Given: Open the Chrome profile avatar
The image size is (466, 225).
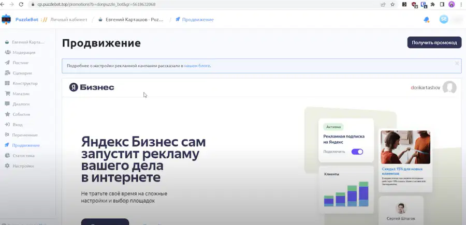Looking at the screenshot, I should coord(452,5).
